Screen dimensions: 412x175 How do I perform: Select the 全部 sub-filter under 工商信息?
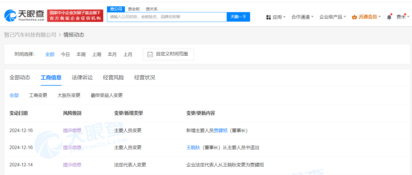[14, 95]
